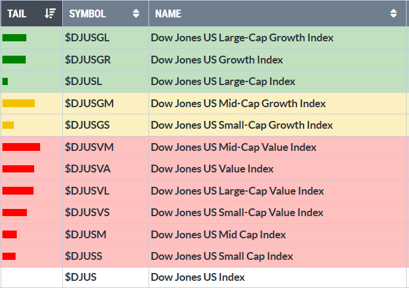Select the $DJUSGS symbol

pos(88,125)
